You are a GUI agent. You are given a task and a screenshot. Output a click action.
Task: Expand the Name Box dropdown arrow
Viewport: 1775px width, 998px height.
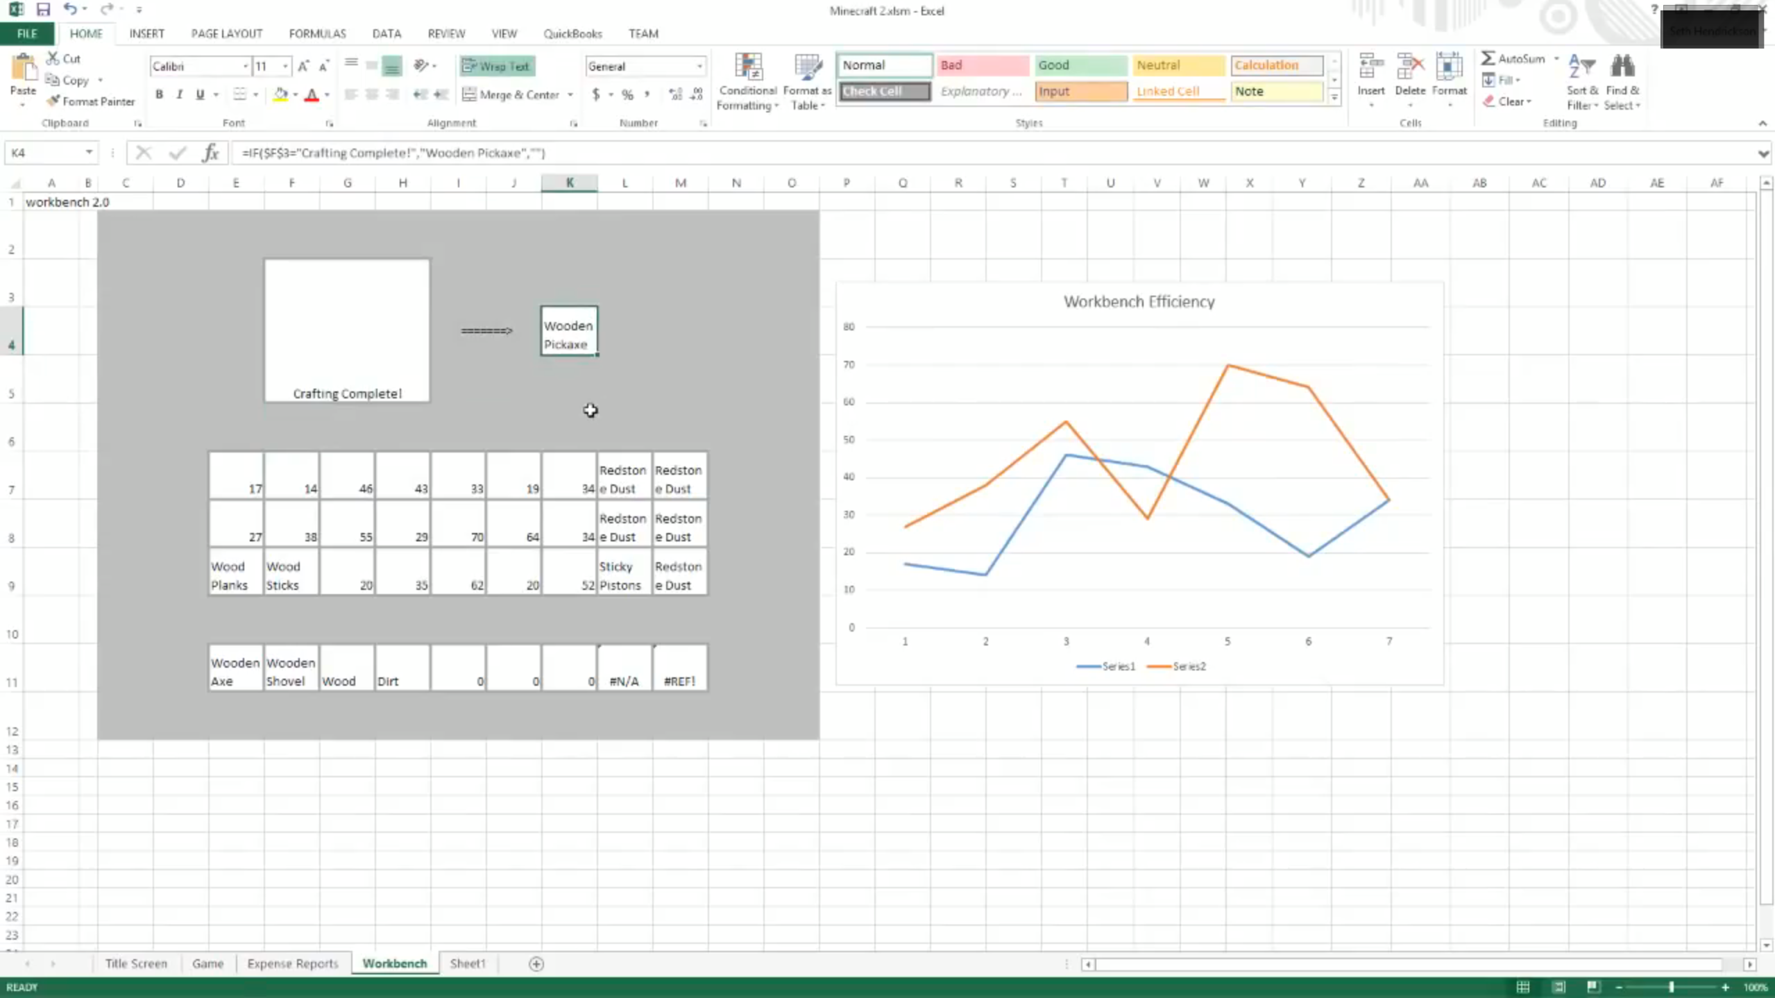[89, 152]
